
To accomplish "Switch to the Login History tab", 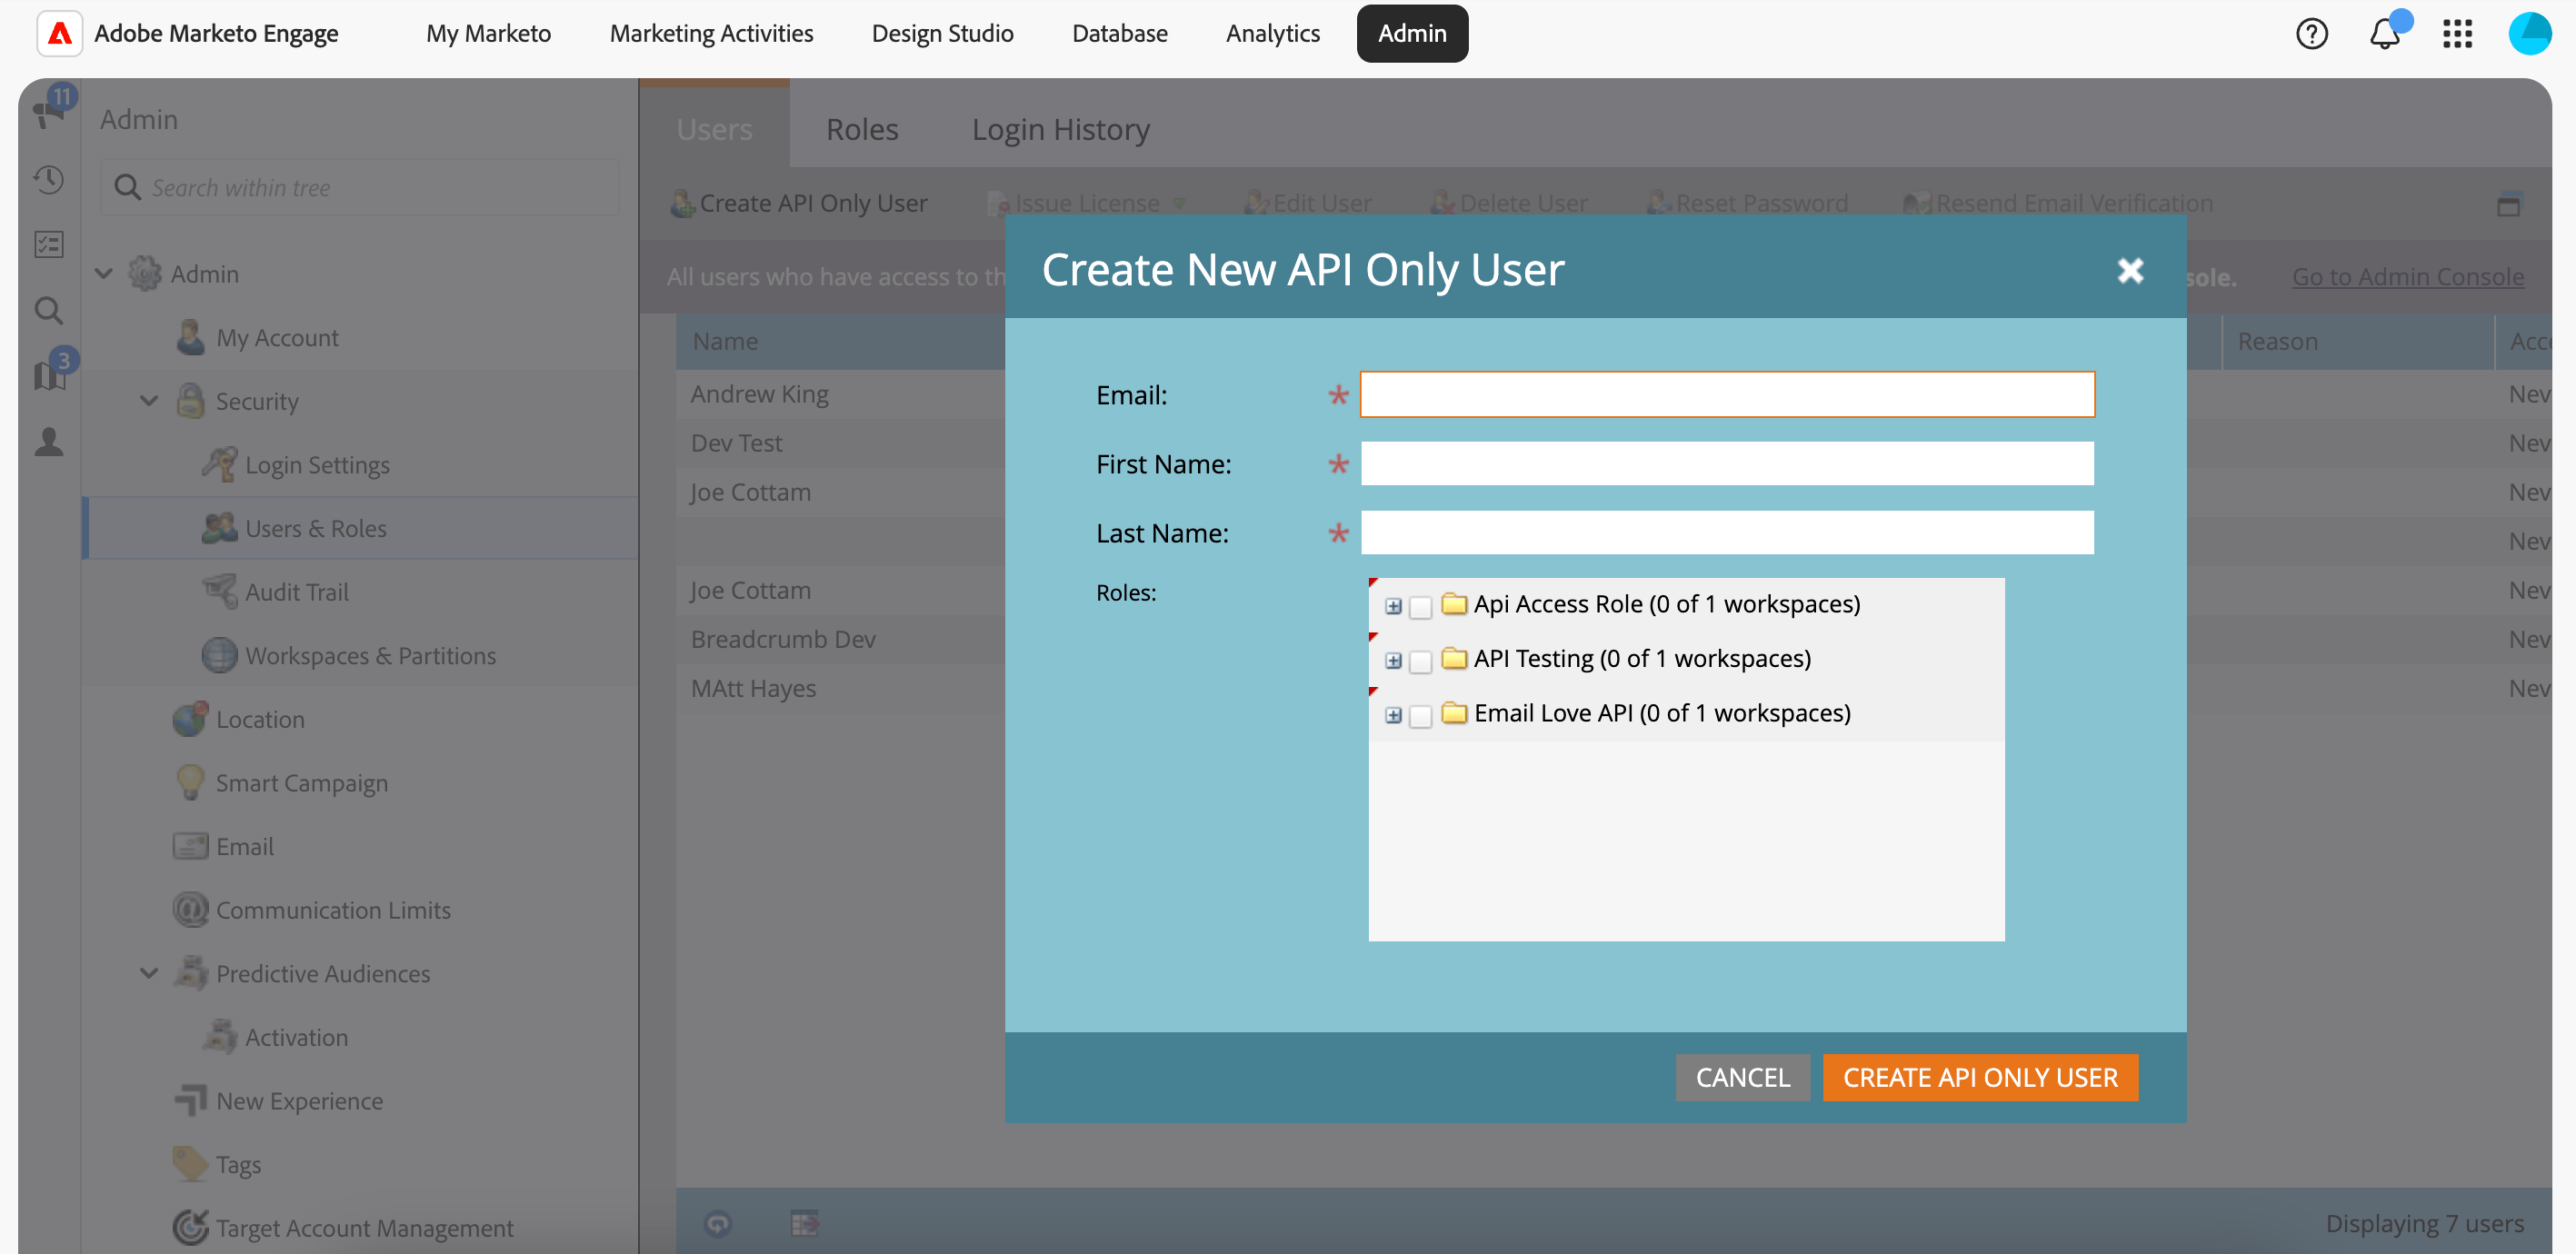I will click(x=1061, y=129).
